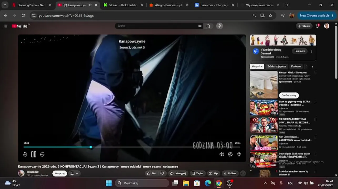Open video player settings gear
Viewport: 338px width, 189px height.
coord(230,154)
